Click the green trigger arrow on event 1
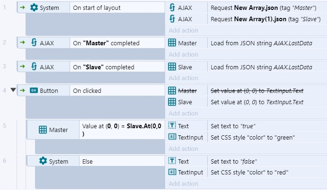This screenshot has width=327, height=190. (x=22, y=8)
